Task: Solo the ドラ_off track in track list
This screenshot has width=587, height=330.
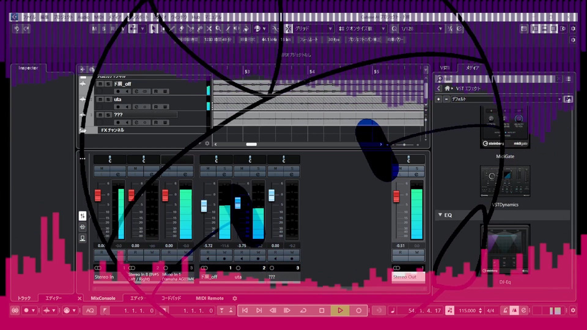Action: click(x=108, y=84)
